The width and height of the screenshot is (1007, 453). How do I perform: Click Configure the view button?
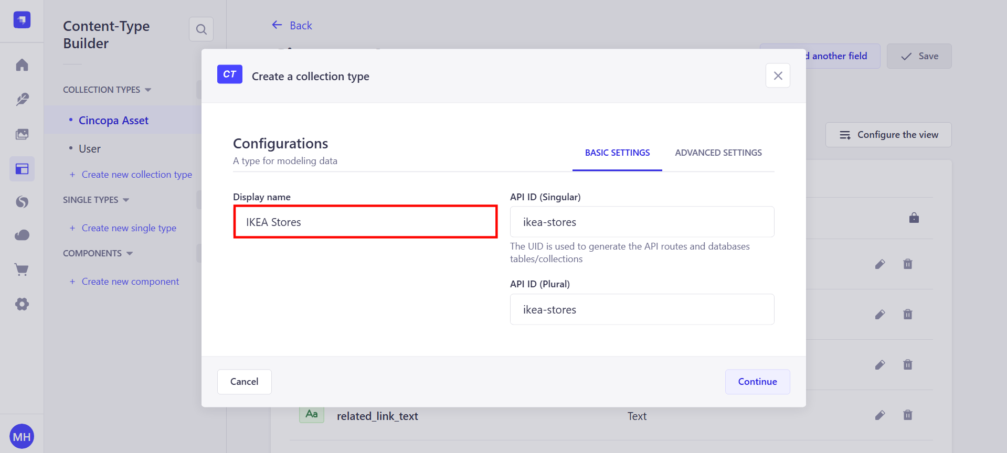point(888,135)
